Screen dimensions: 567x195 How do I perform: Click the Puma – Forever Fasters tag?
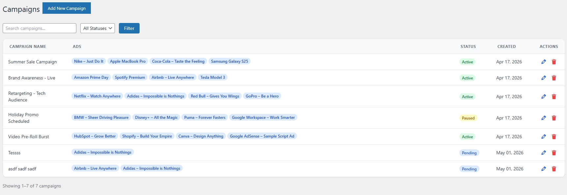click(x=205, y=118)
